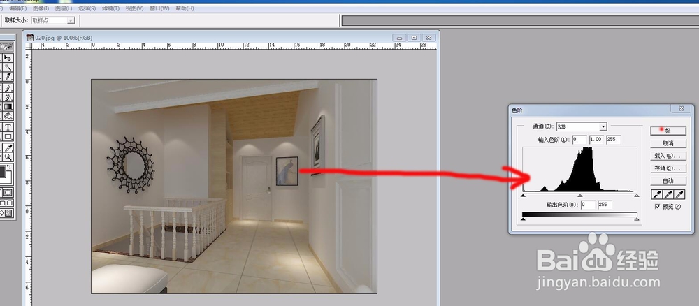Screen dimensions: 699x306
Task: Click the output levels field 0
Action: (x=588, y=205)
